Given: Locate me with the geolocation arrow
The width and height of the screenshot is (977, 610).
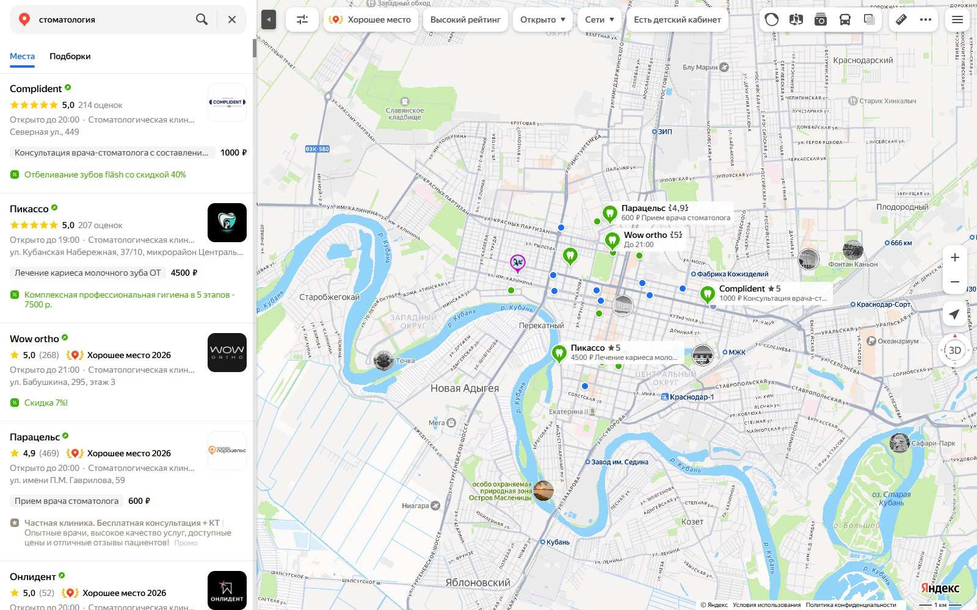Looking at the screenshot, I should tap(955, 314).
